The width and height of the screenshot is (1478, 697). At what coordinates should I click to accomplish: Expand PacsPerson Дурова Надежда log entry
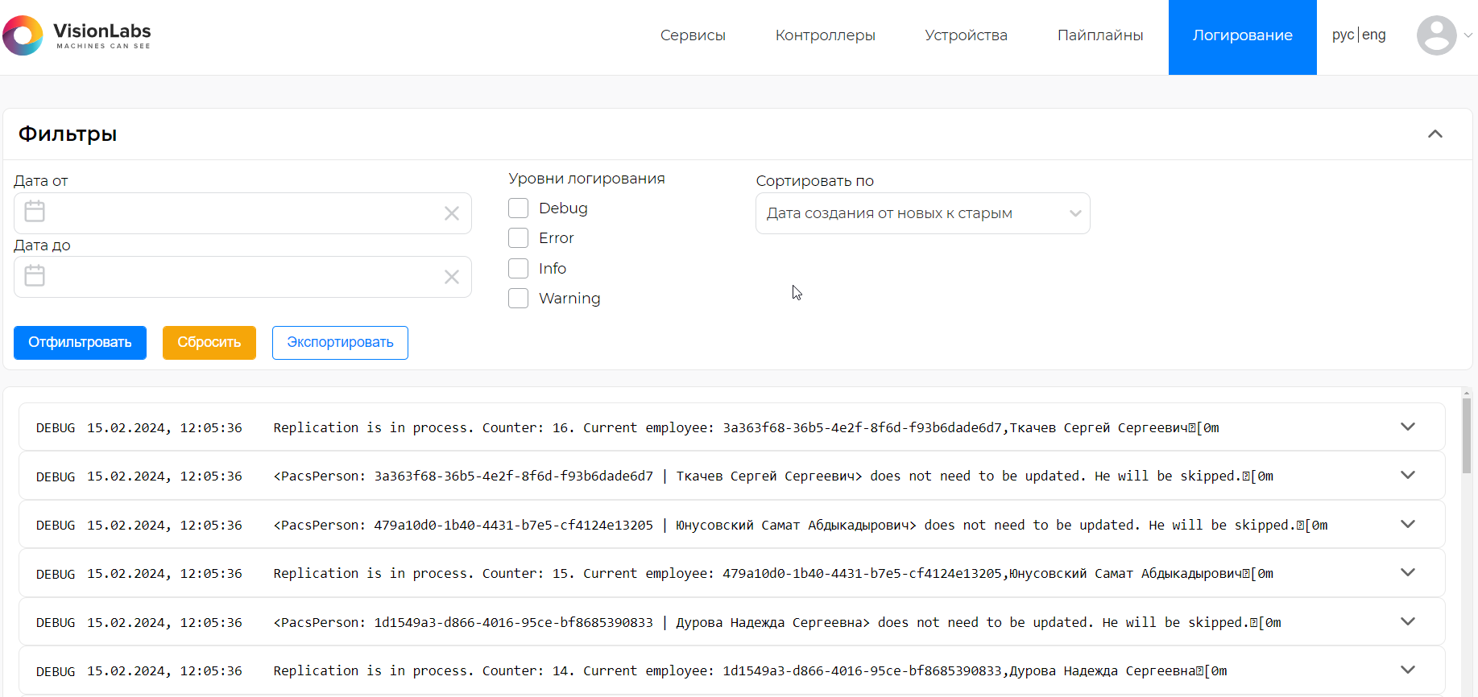[1408, 621]
